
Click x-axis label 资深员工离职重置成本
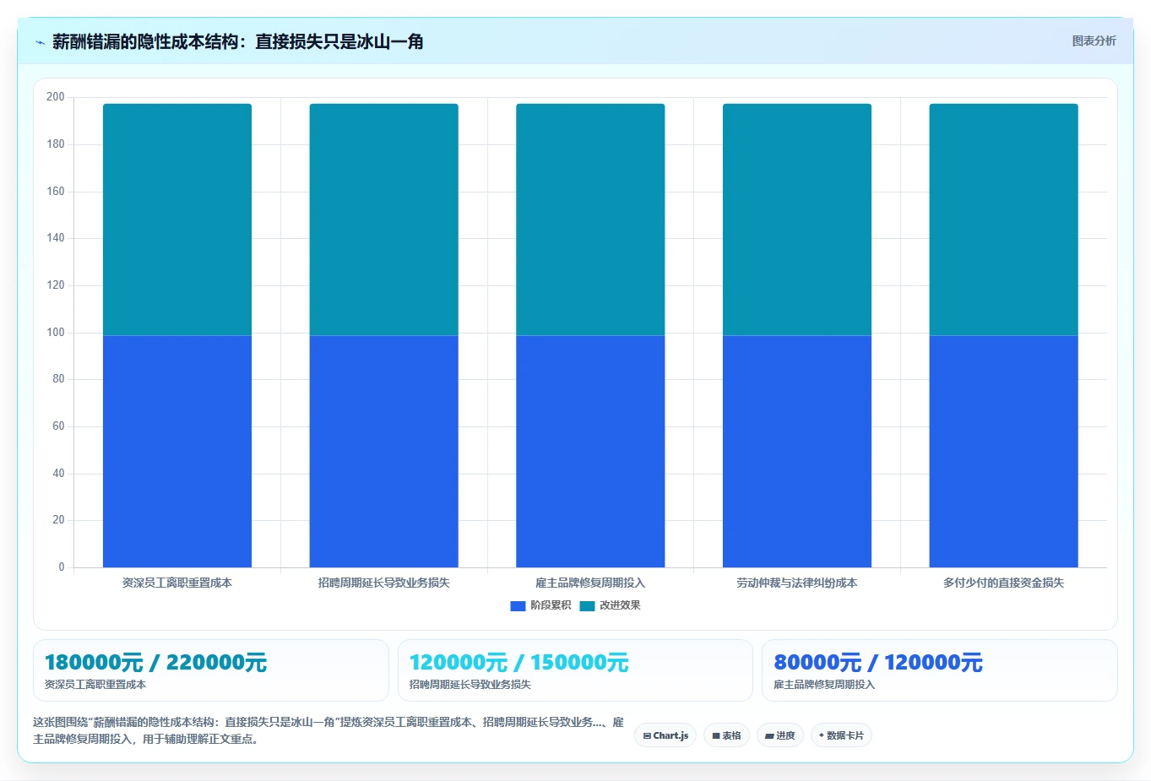[177, 583]
